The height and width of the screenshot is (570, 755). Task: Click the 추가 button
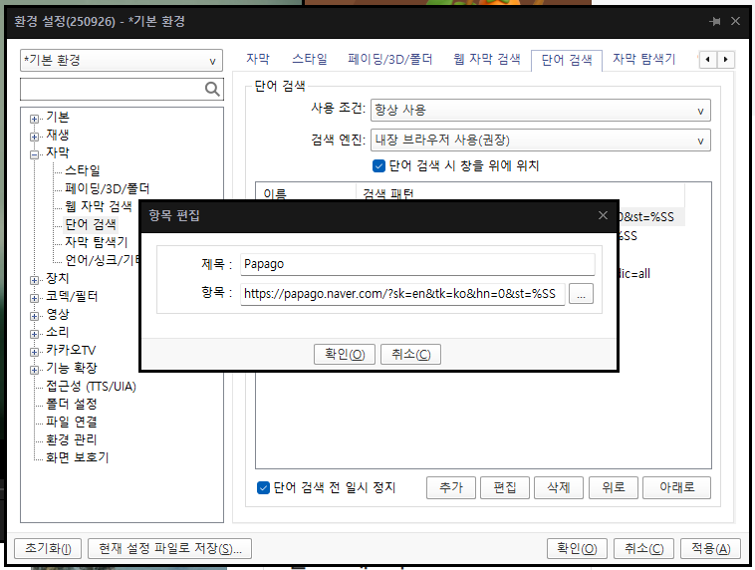pos(451,487)
